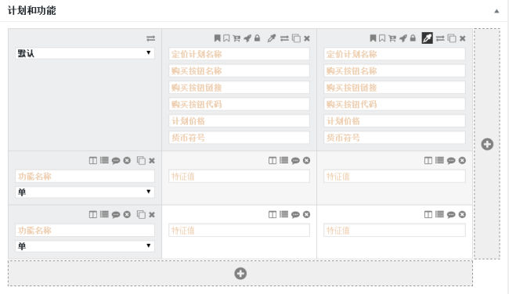Click swap arrows icon above 默认 dropdown
Viewport: 509px width, 294px height.
(x=150, y=38)
